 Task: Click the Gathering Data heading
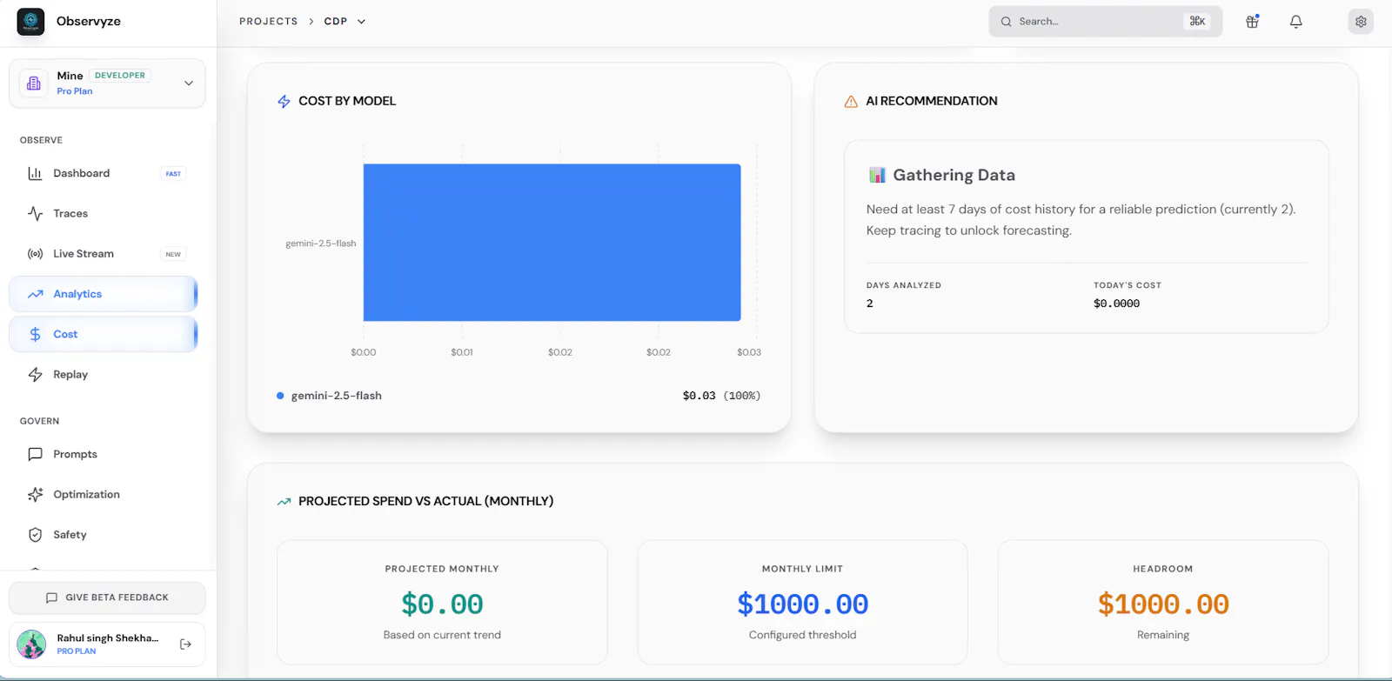point(954,175)
